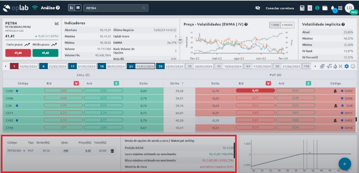Click the green 41,42 buy price button
The image size is (359, 173).
coord(45,53)
